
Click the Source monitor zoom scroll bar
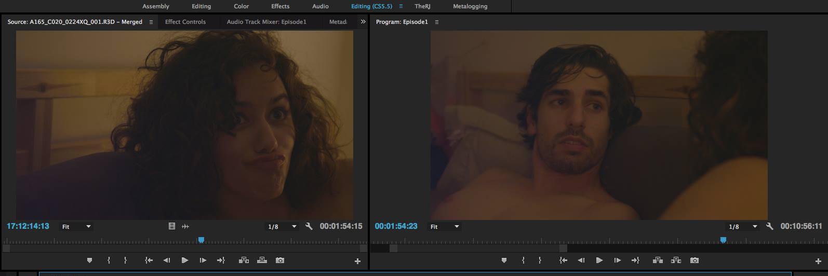pyautogui.click(x=184, y=249)
